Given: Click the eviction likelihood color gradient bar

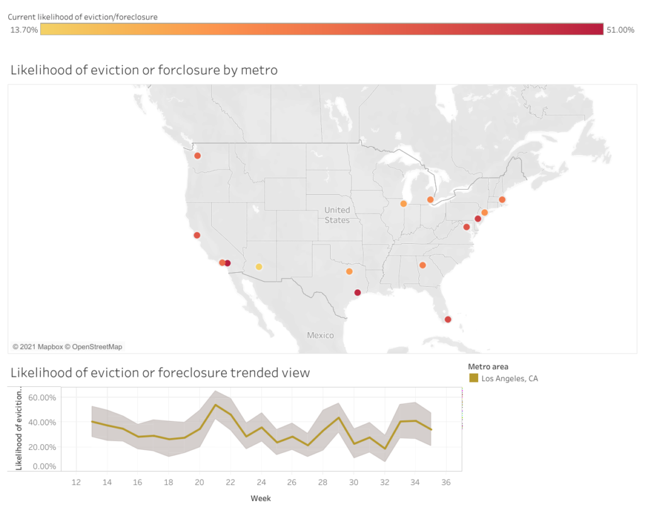Looking at the screenshot, I should 322,29.
